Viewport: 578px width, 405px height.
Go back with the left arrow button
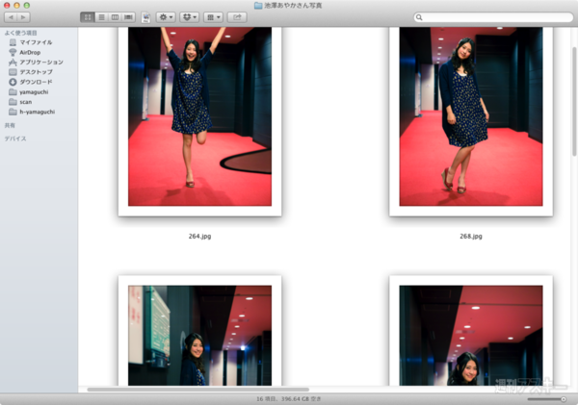tap(11, 17)
